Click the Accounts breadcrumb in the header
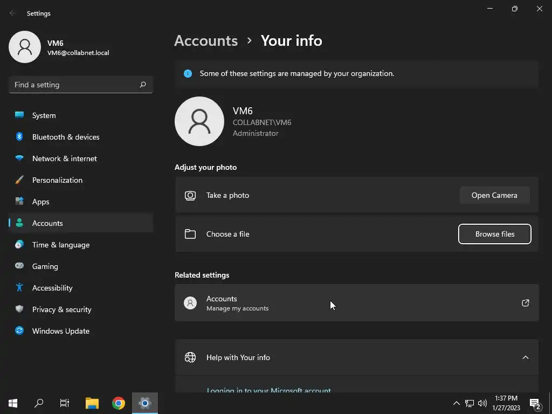This screenshot has height=414, width=552. pos(206,41)
